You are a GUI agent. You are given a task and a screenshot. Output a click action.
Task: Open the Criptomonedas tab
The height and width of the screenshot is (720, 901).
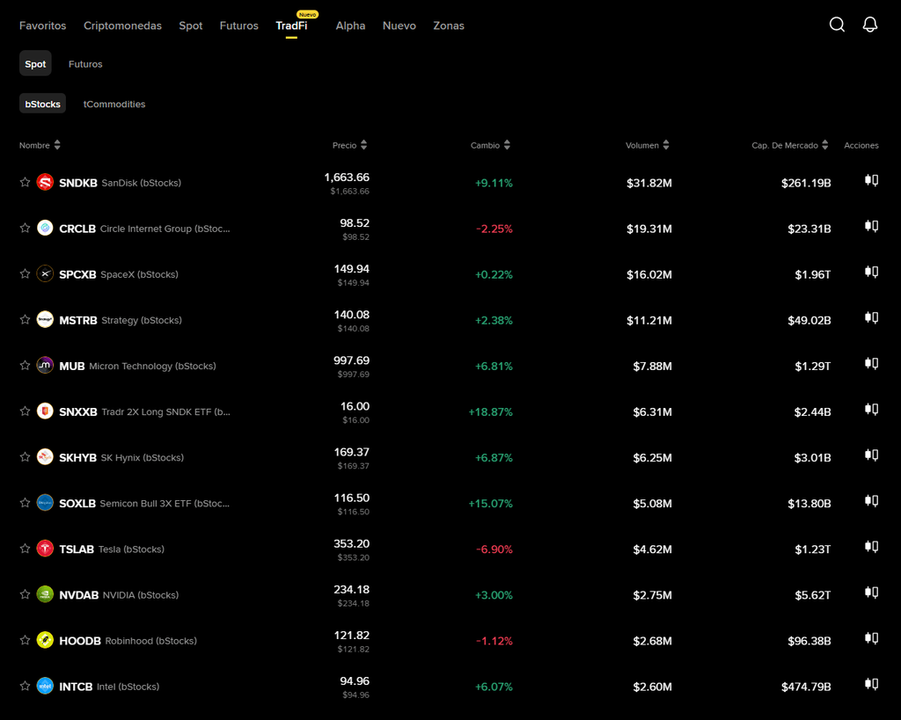(122, 25)
